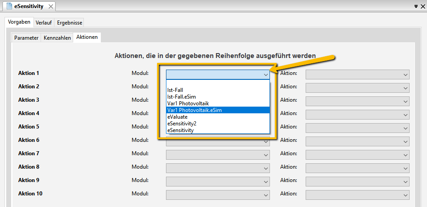Expand the Aktion 4 Aktion combo box
Viewport: 427px width, 207px height.
(357, 115)
